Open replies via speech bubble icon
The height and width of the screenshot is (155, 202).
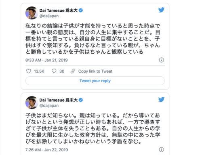point(54,71)
